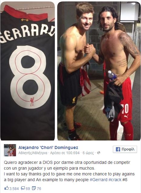The width and height of the screenshot is (141, 193).
Task: Click the Αρέσει σε 100.694 page likes text
Action: [65, 153]
